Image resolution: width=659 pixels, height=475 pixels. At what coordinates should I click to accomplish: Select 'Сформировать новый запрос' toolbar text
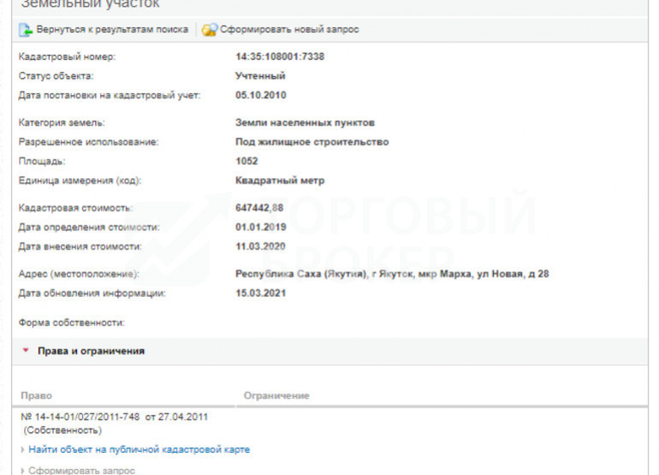(x=289, y=29)
